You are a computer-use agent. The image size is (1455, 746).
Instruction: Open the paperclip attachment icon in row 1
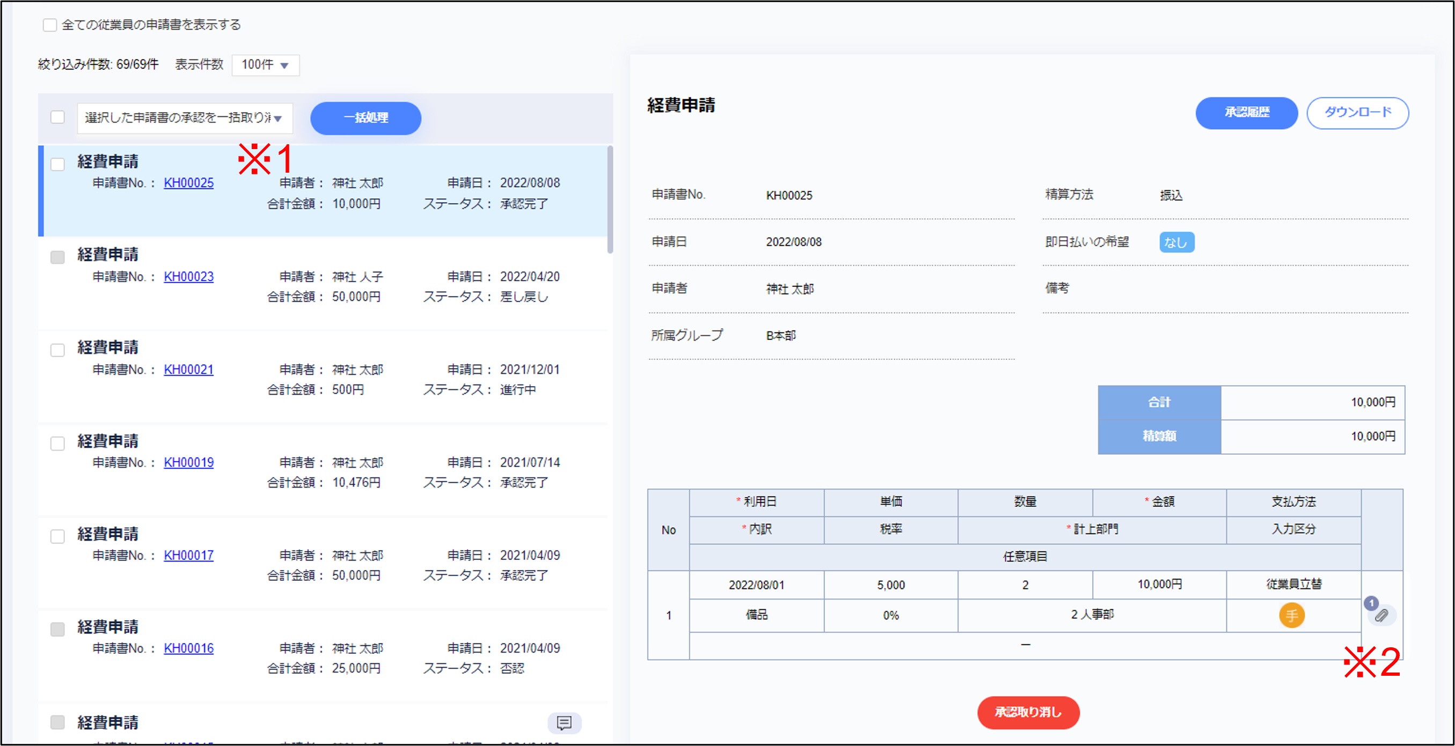[x=1381, y=615]
